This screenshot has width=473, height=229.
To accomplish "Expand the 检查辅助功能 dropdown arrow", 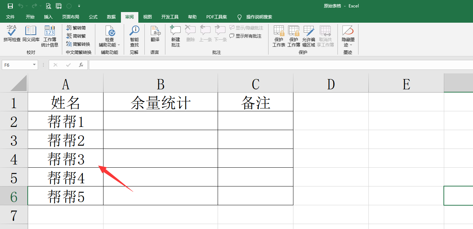I will (x=119, y=45).
